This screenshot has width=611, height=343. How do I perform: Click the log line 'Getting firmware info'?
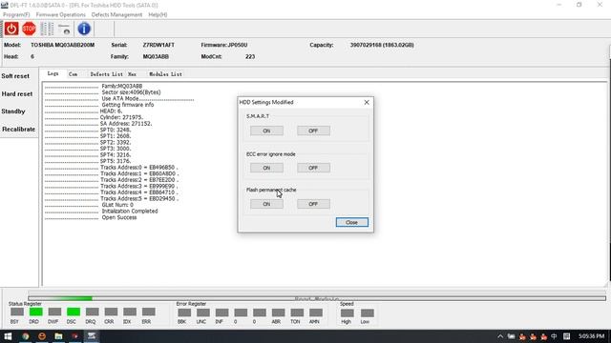coord(128,105)
